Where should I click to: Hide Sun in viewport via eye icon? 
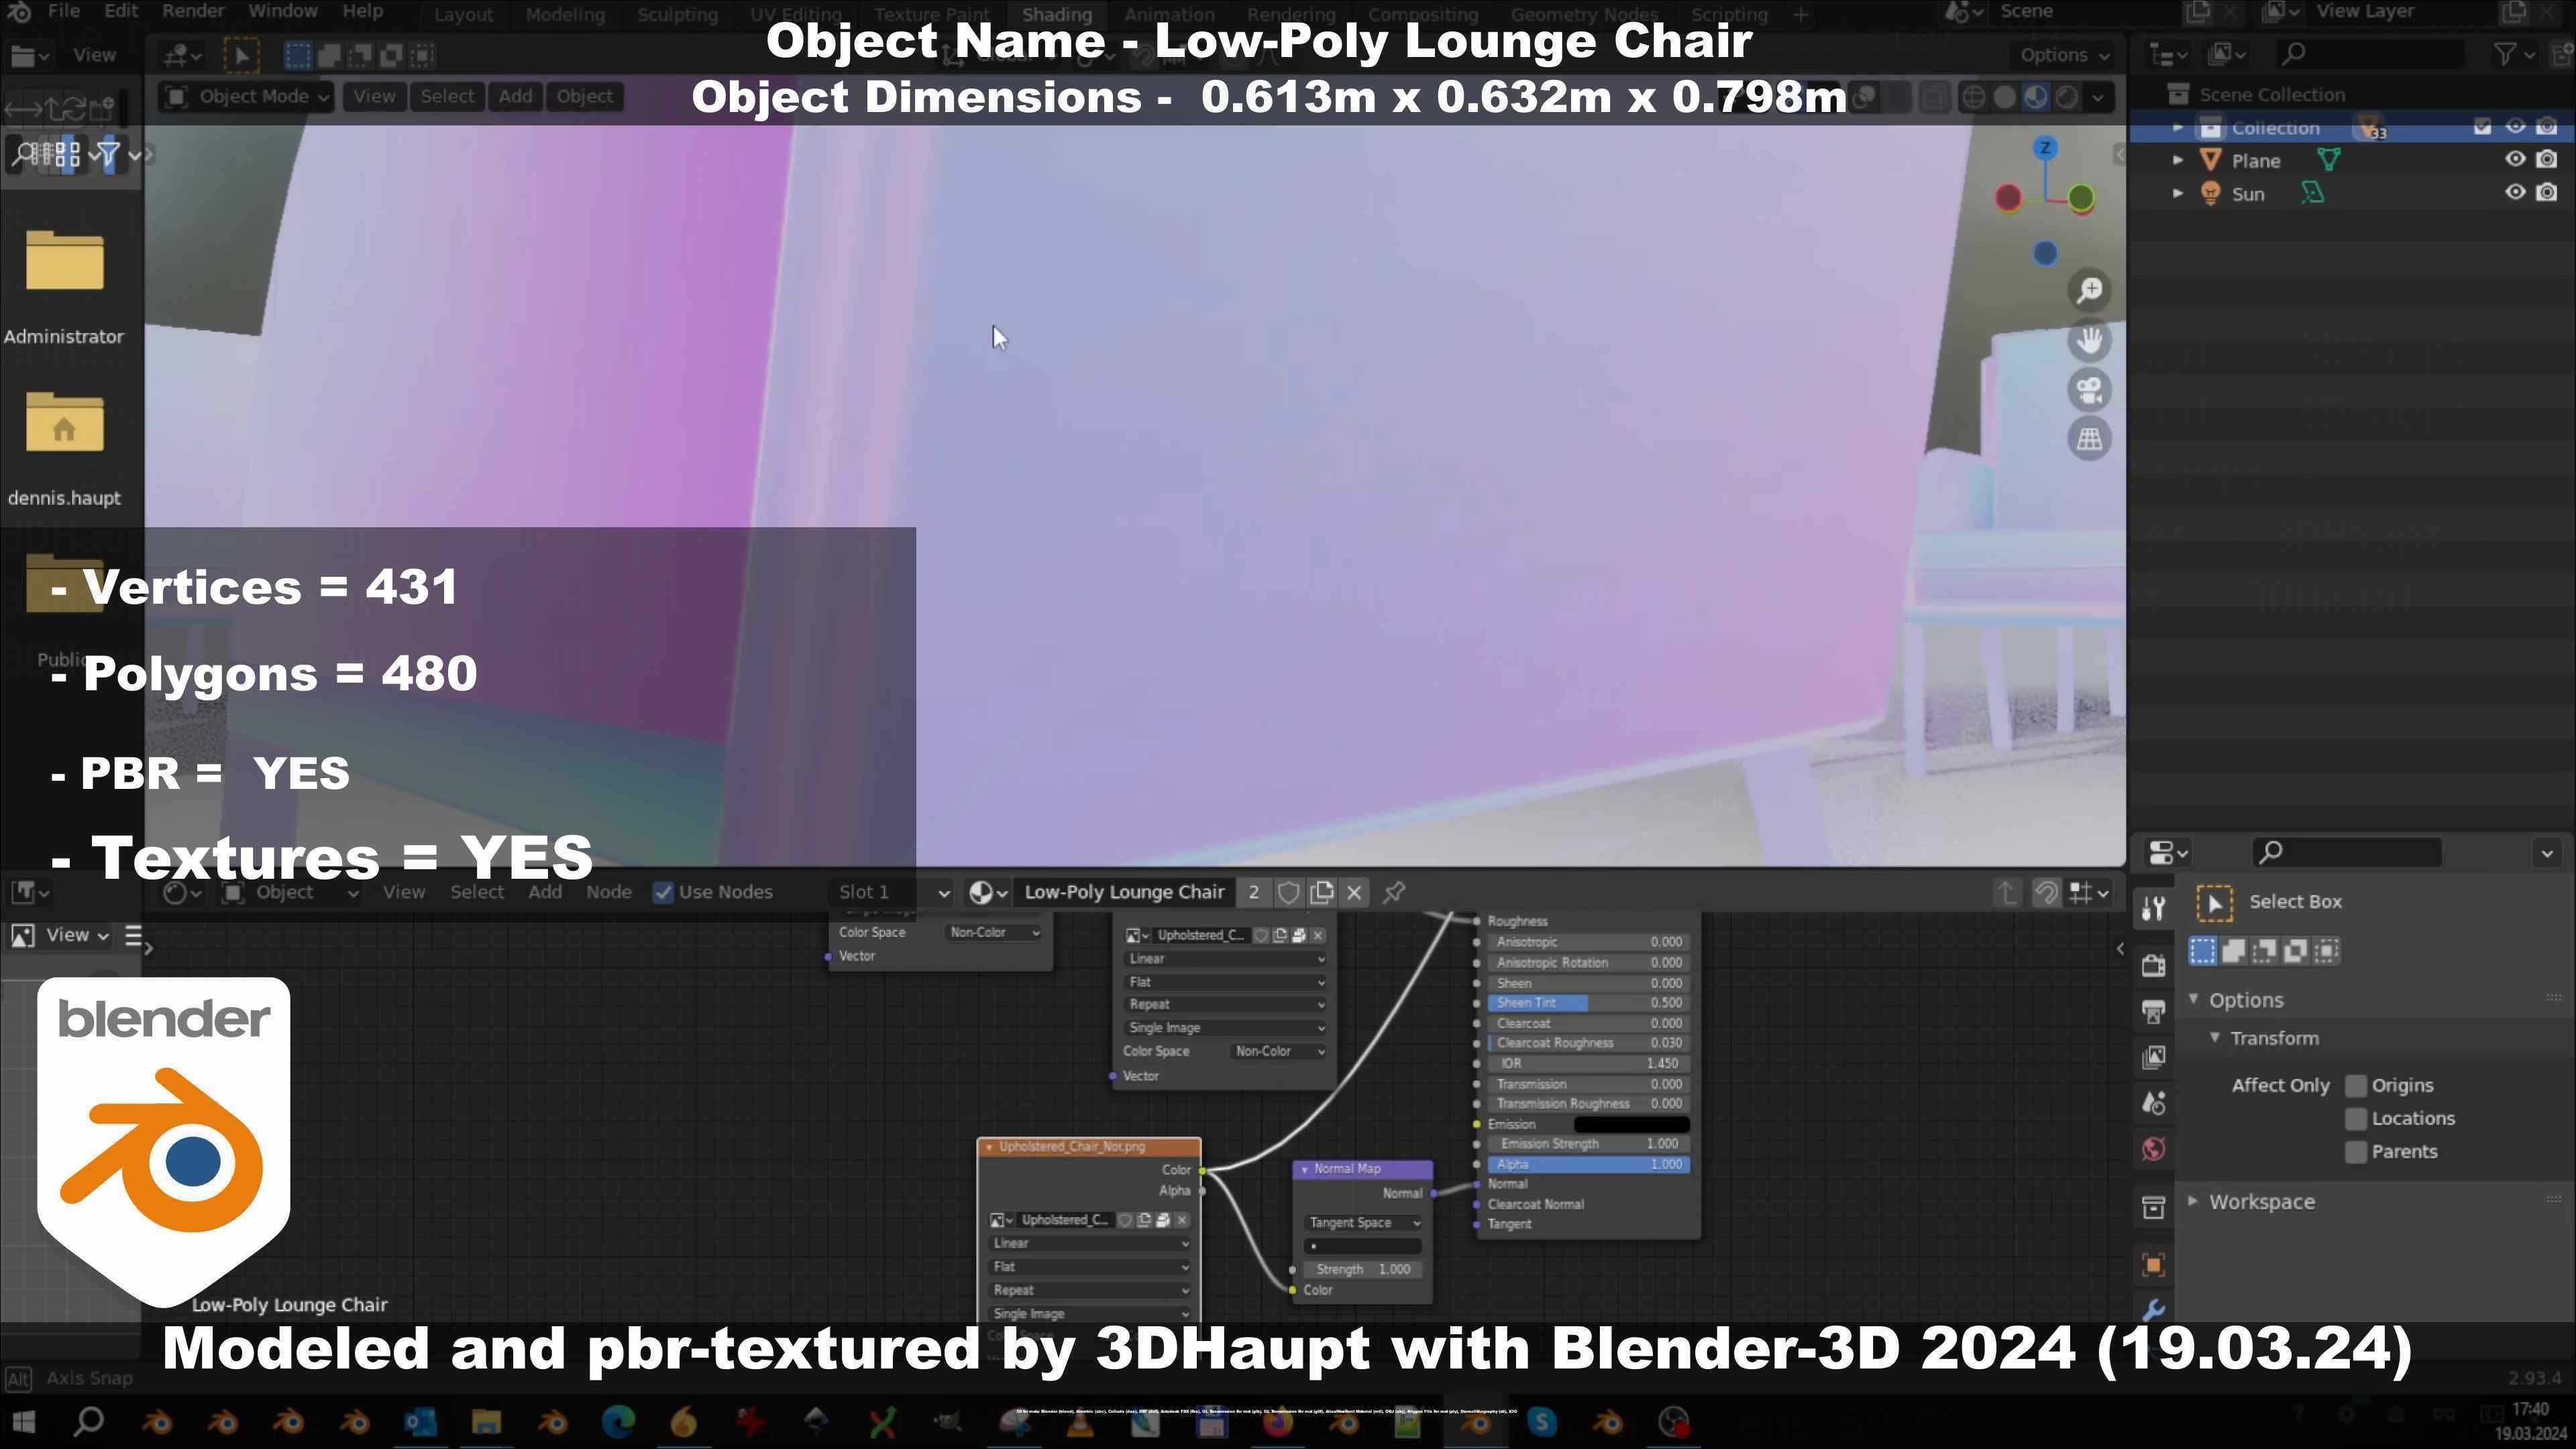point(2515,193)
